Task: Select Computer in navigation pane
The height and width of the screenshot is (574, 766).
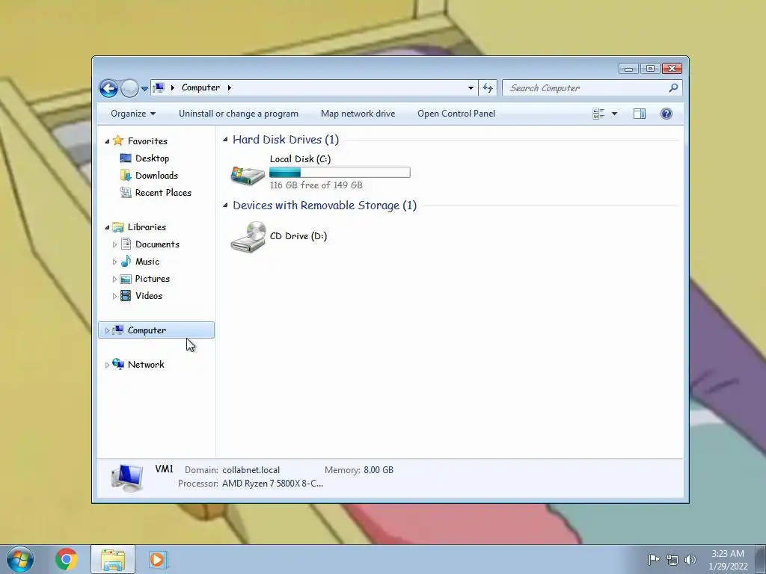Action: [x=156, y=330]
